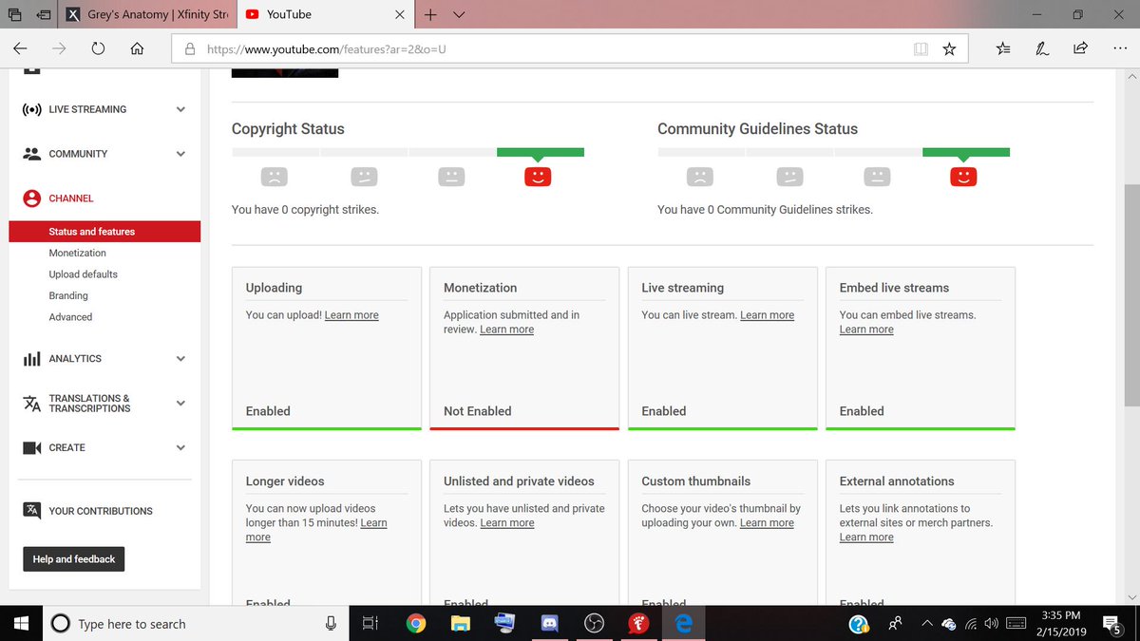
Task: Click Learn more in Embed live streams card
Action: 866,330
